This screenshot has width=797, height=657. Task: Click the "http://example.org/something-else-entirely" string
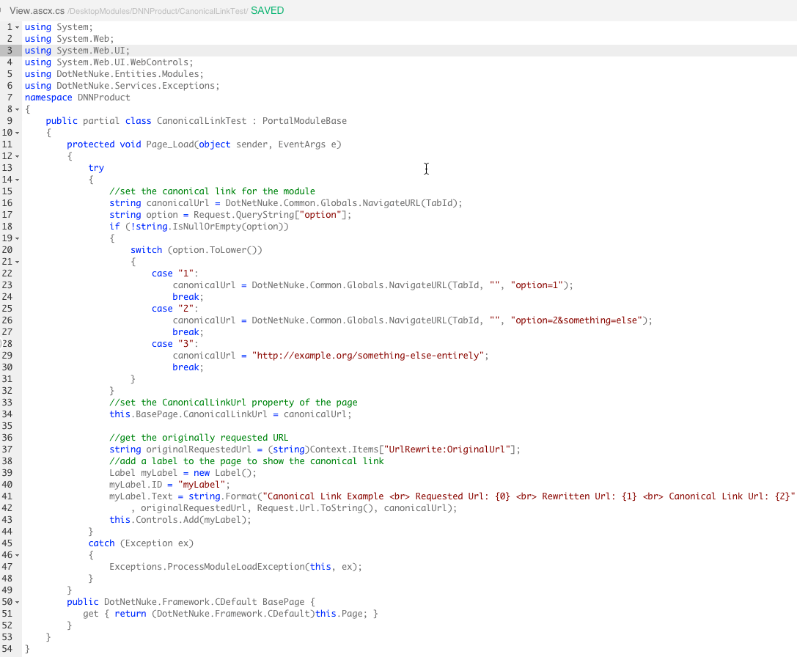(367, 356)
